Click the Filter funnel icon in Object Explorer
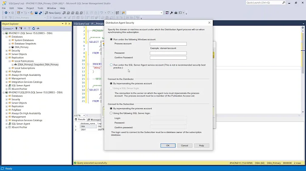The image size is (306, 171). click(29, 28)
